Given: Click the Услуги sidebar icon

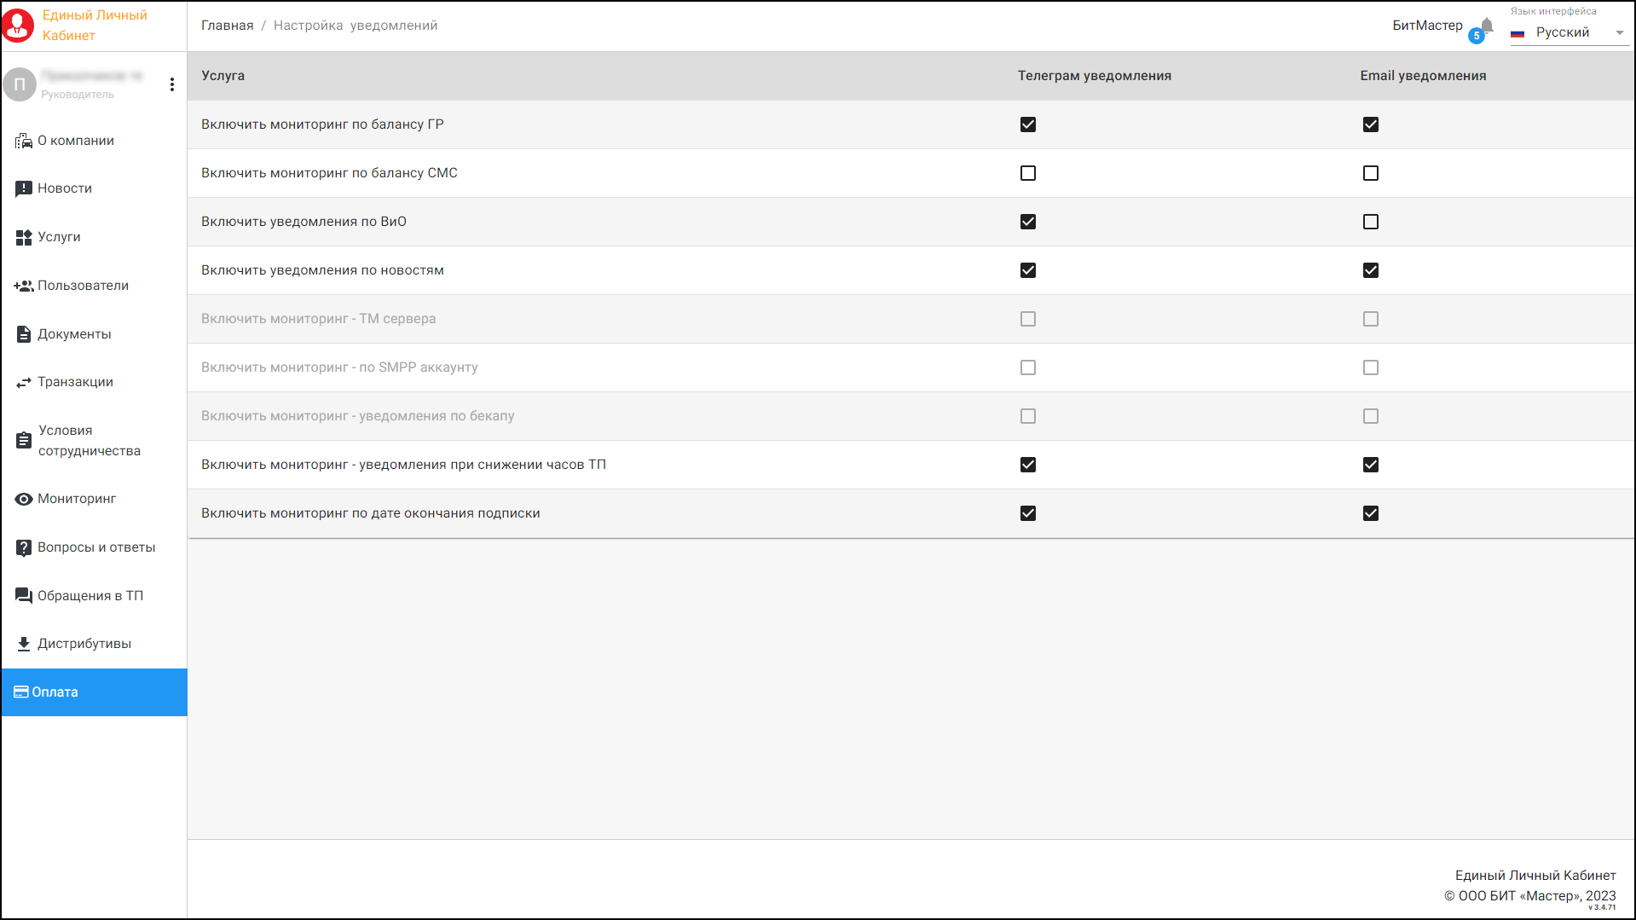Looking at the screenshot, I should click(x=23, y=237).
